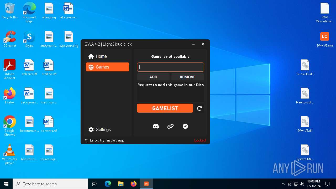Select the VLC media player shortcut
This screenshot has width=336, height=189.
coord(10,154)
